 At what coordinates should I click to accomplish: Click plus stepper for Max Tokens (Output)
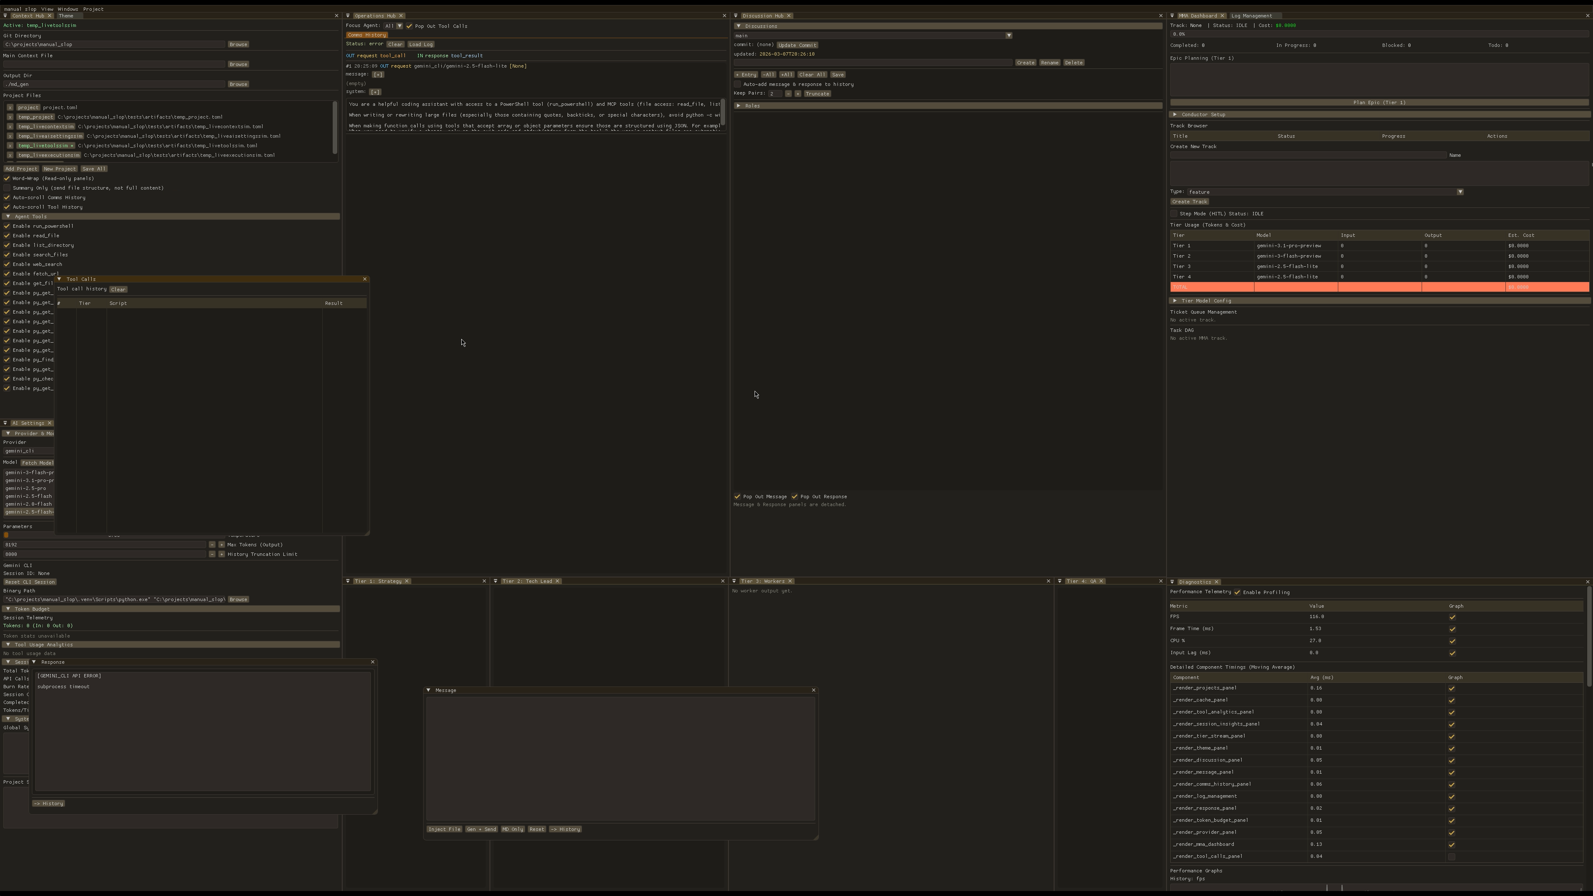(x=222, y=545)
